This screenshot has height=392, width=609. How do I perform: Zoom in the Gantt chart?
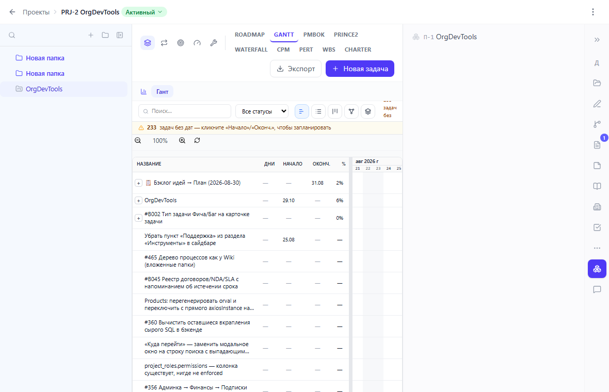click(x=182, y=140)
